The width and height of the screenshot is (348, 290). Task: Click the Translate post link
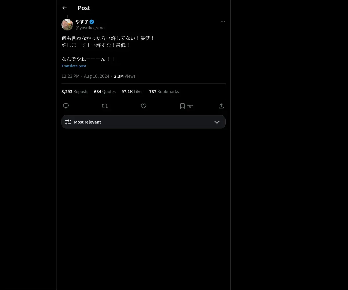click(x=74, y=66)
